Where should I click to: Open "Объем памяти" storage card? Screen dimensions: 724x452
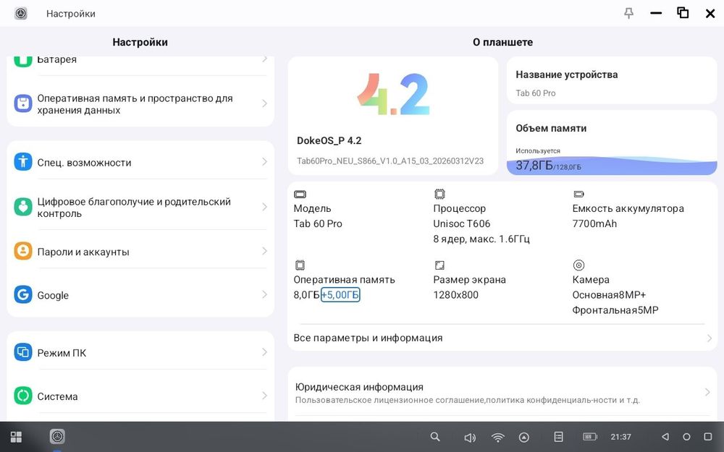[612, 142]
